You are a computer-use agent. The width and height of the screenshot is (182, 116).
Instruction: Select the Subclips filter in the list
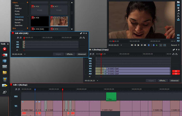[18, 8]
